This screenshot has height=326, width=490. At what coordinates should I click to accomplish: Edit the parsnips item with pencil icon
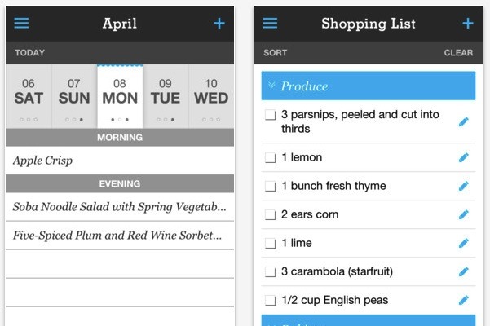464,122
